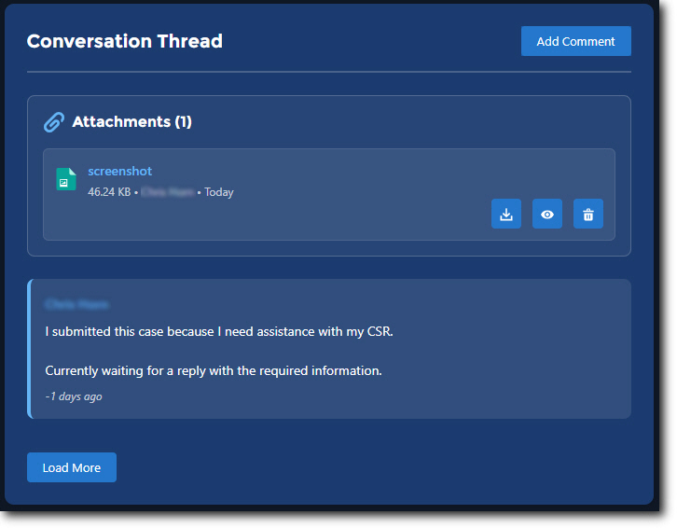
Task: Click the paperclip icon beside Attachments
Action: pos(54,122)
